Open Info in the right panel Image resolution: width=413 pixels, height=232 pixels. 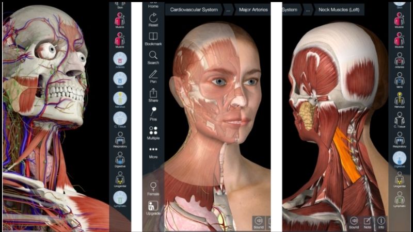pos(381,223)
